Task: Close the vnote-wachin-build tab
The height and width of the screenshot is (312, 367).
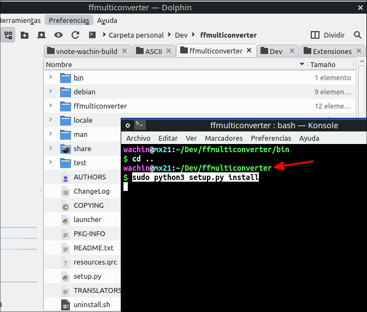Action: [x=125, y=51]
